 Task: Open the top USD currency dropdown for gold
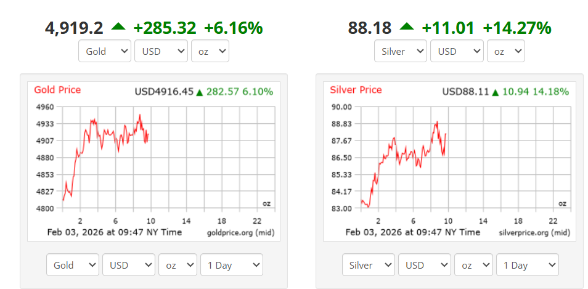161,51
